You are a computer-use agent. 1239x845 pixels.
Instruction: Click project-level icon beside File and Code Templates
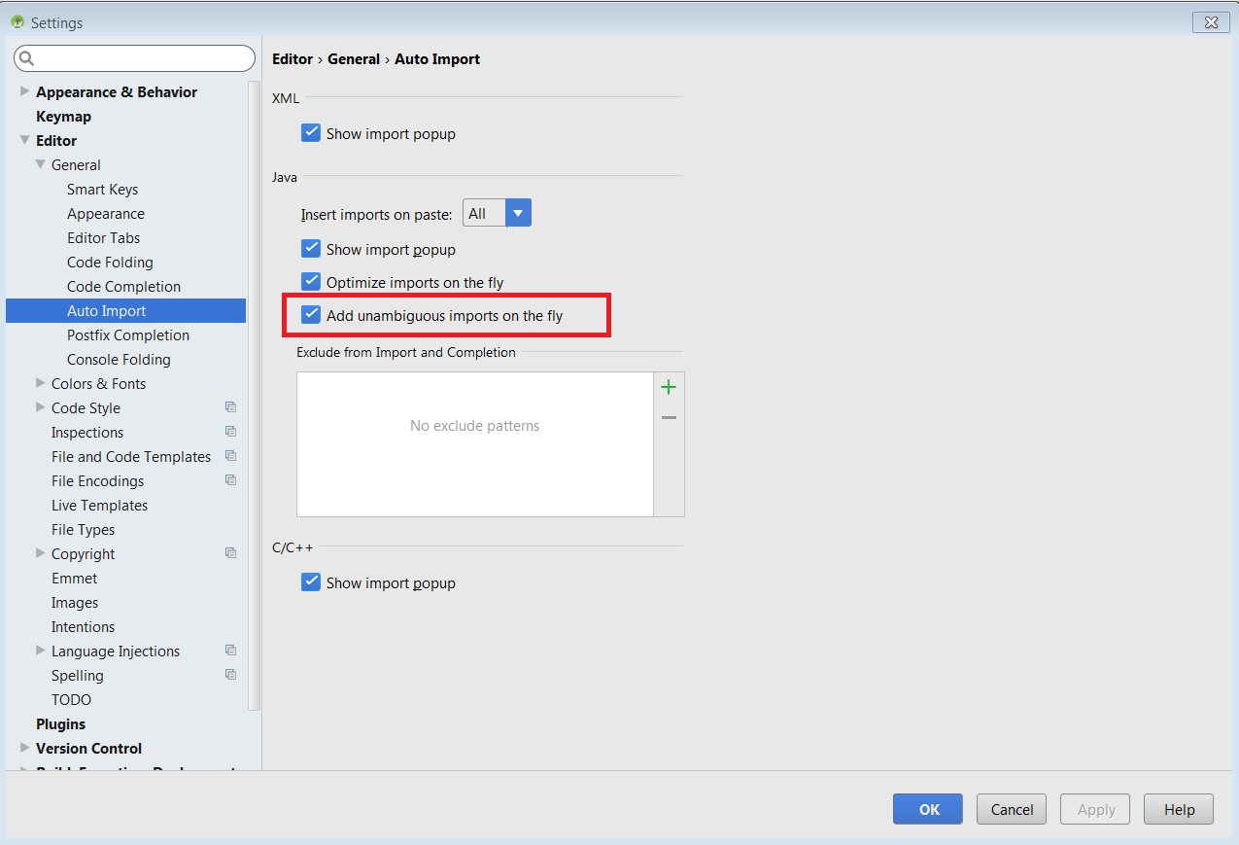point(230,456)
